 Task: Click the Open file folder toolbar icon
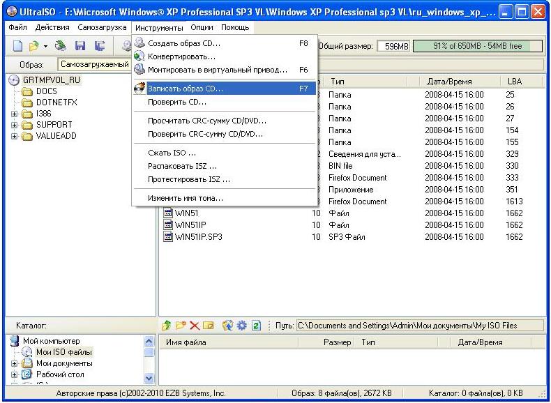(x=34, y=46)
